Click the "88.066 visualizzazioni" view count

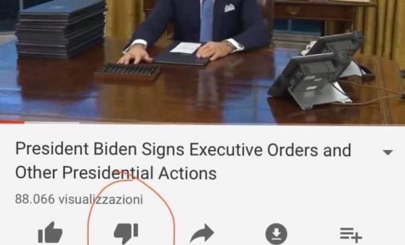click(x=79, y=199)
